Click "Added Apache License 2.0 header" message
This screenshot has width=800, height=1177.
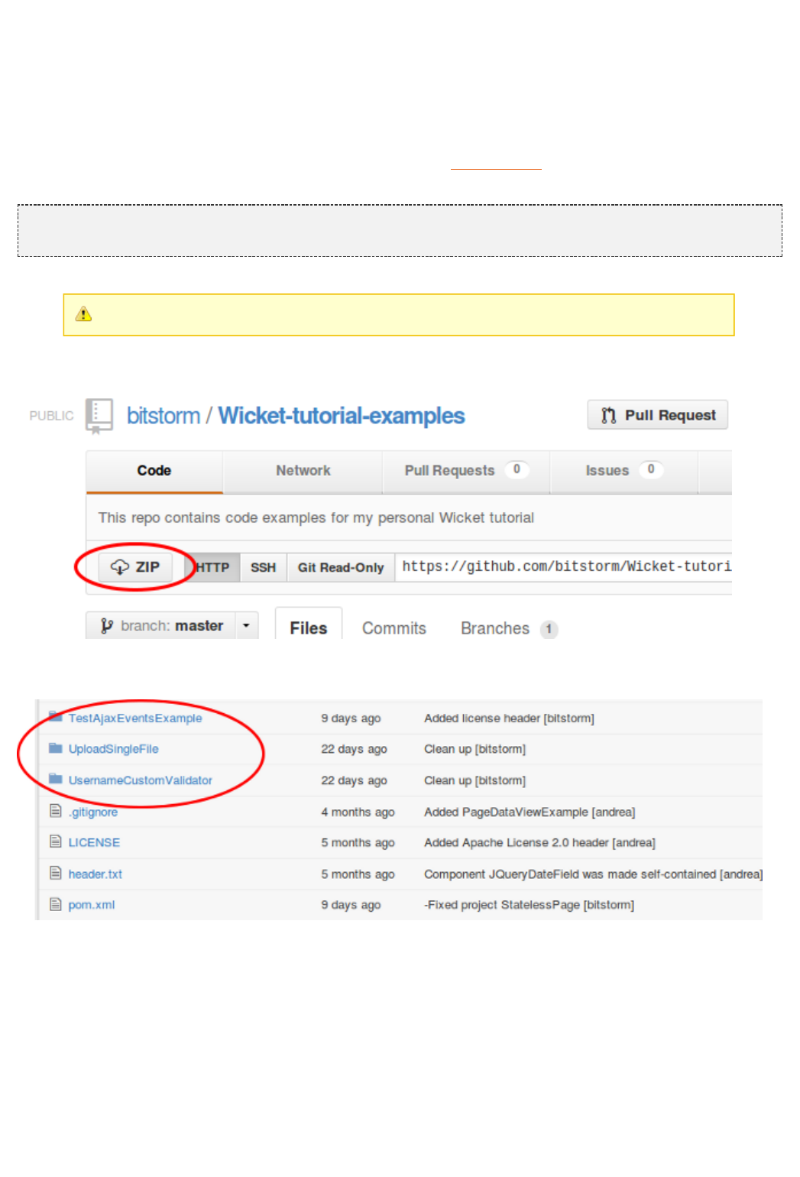539,842
